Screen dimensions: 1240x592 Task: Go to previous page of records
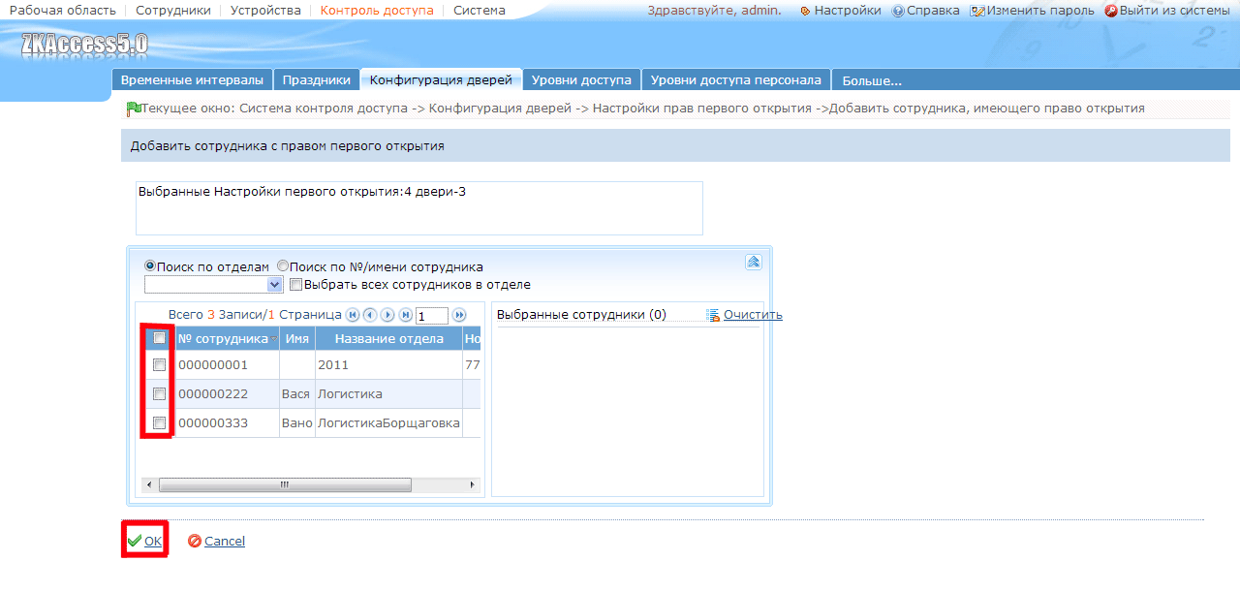[370, 315]
